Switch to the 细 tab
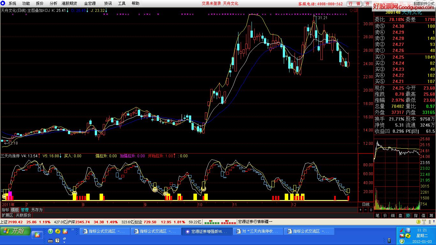Image resolution: width=436 pixels, height=245 pixels. [393, 216]
